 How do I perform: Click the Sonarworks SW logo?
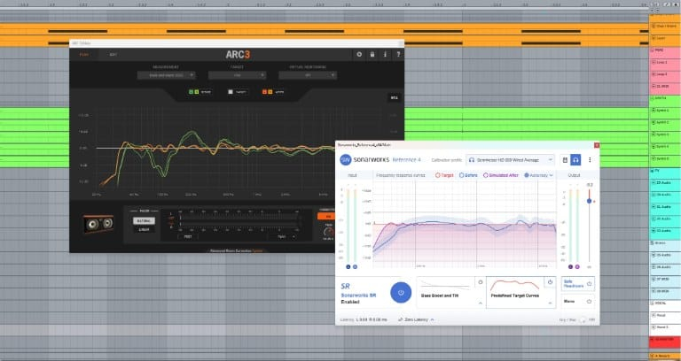346,160
